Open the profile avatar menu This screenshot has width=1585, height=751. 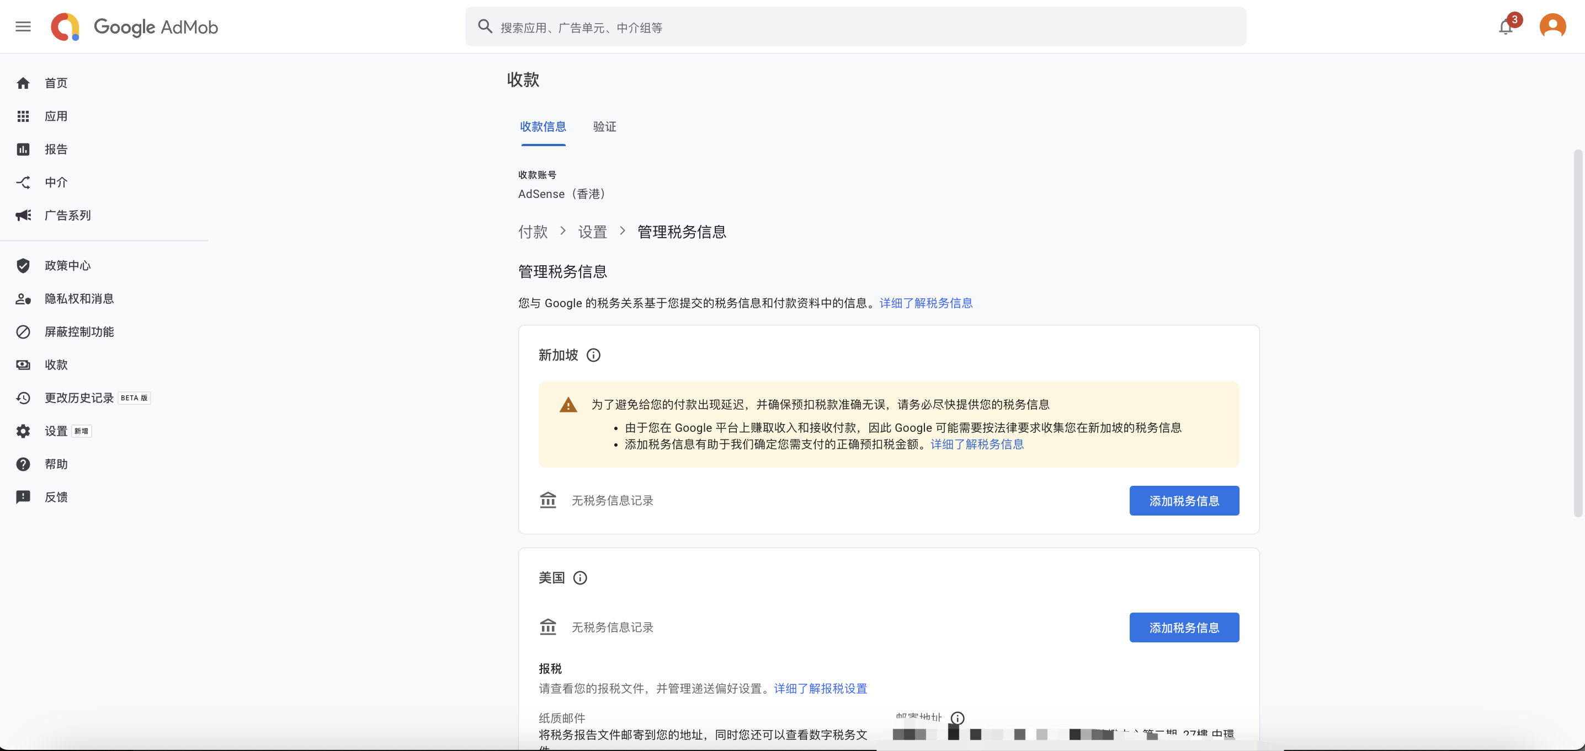tap(1552, 26)
